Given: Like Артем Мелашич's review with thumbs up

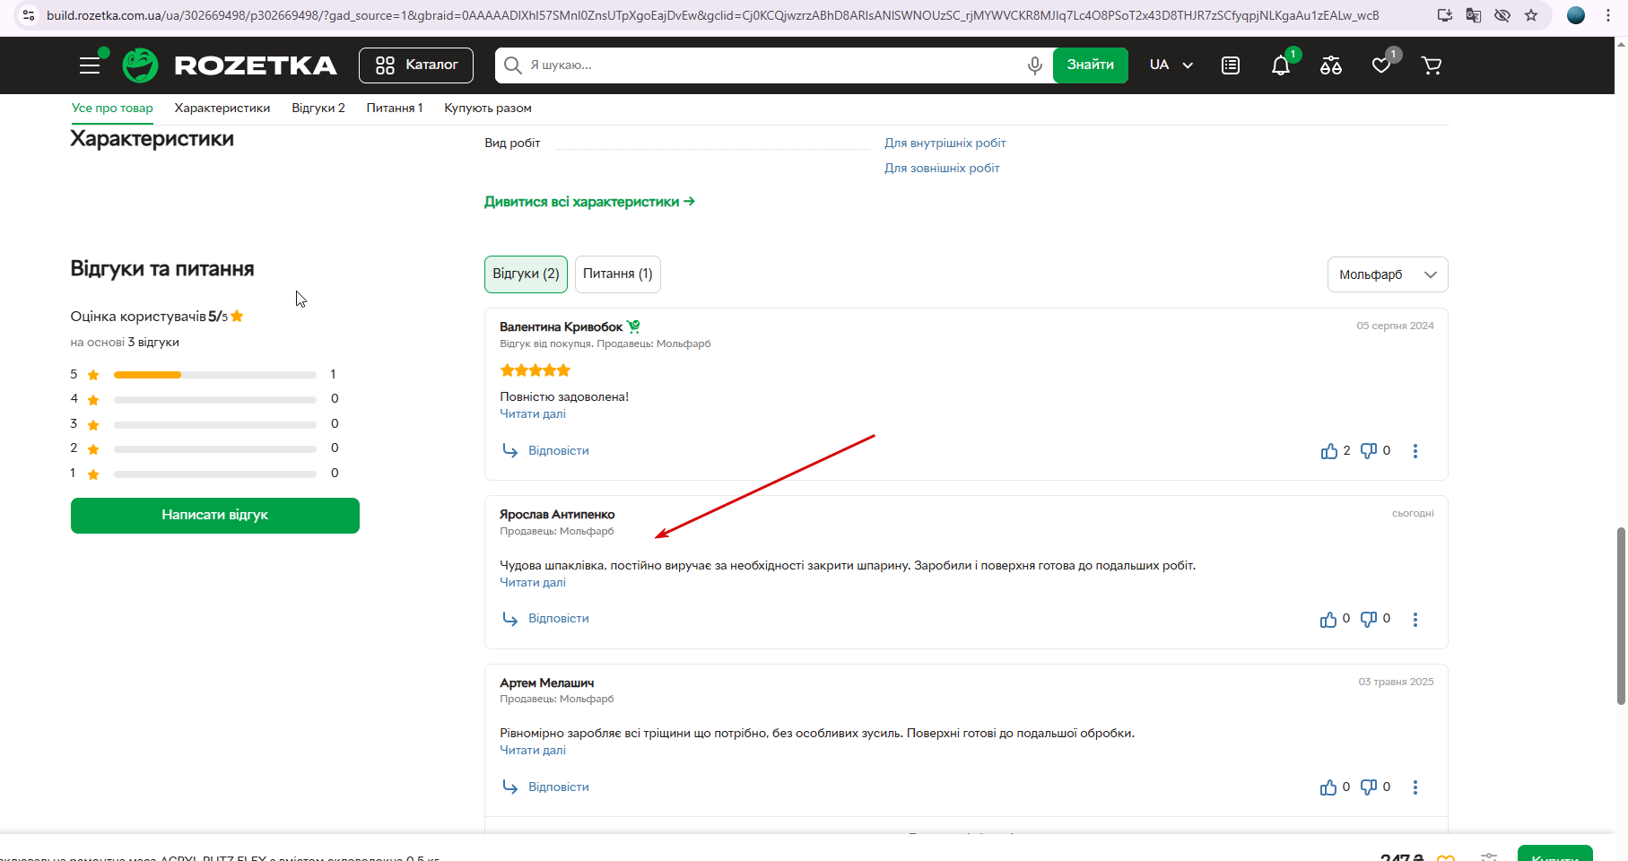Looking at the screenshot, I should point(1328,787).
